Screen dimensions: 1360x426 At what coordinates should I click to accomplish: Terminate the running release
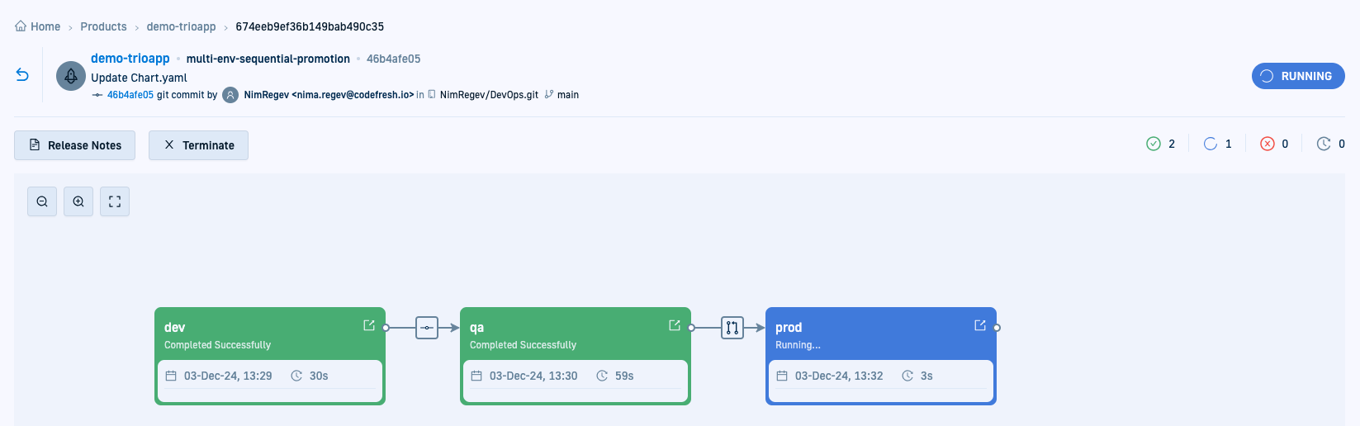(x=198, y=145)
